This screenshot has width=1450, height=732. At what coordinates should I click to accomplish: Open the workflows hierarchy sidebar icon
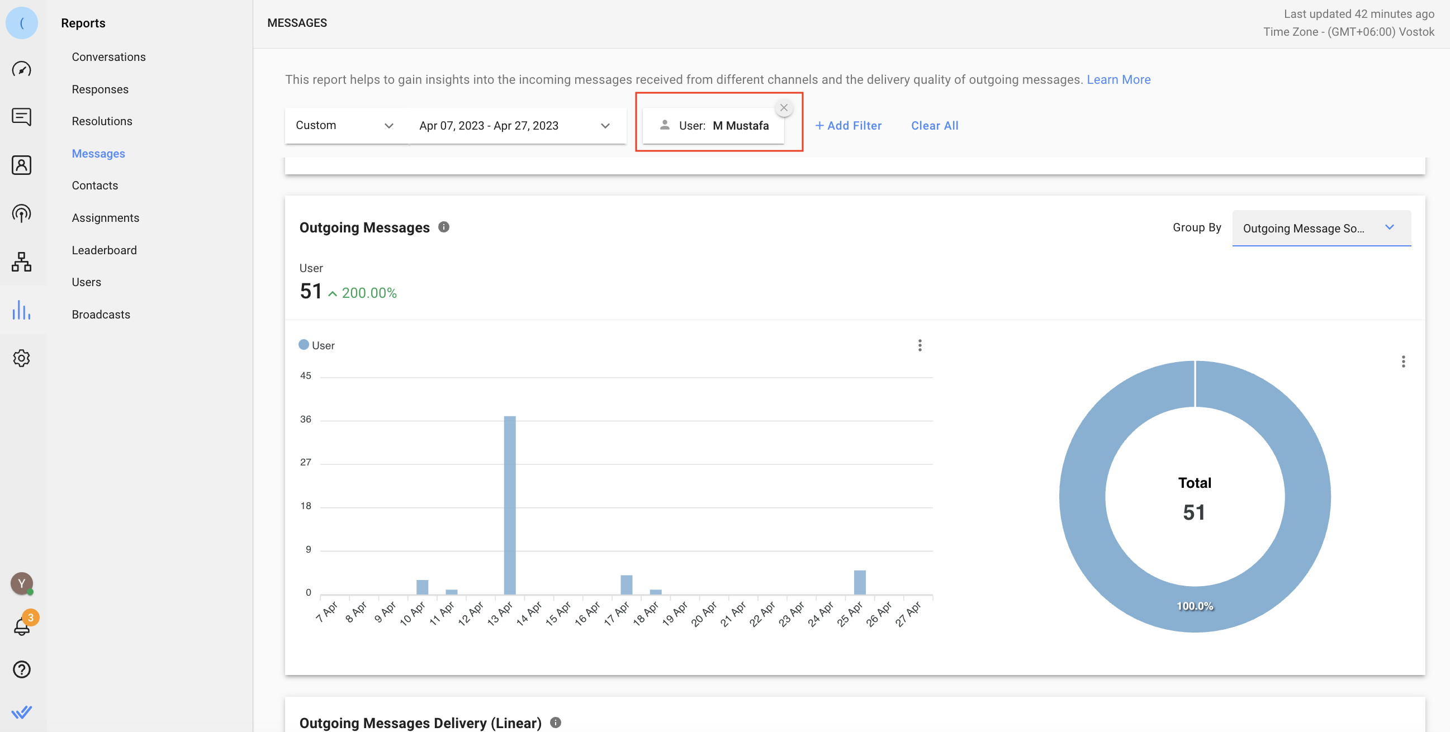[21, 262]
